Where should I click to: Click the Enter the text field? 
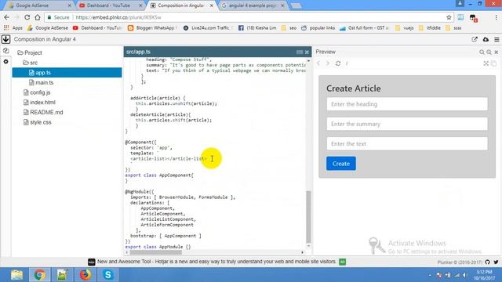[407, 144]
